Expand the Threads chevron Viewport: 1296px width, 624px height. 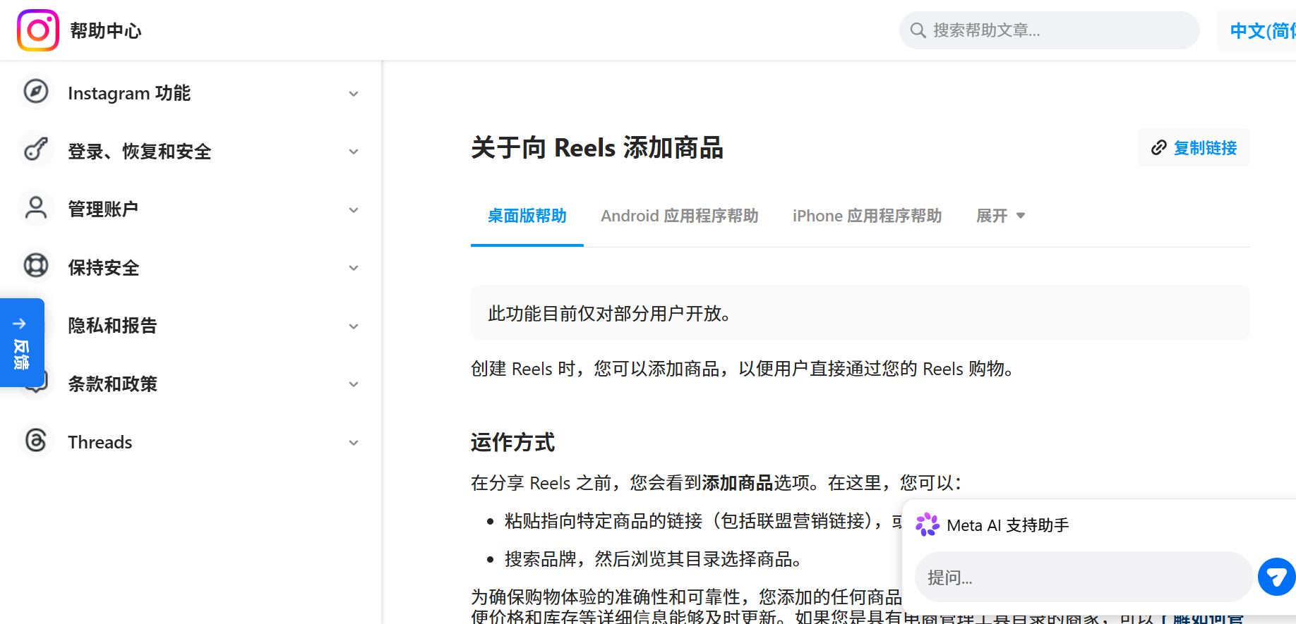(x=354, y=443)
